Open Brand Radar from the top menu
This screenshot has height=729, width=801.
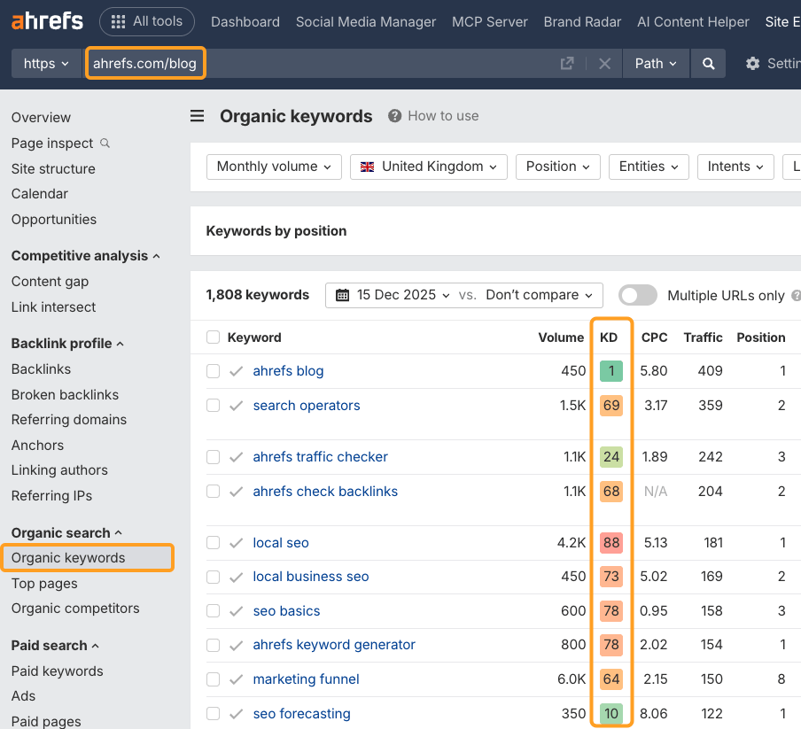pyautogui.click(x=582, y=21)
